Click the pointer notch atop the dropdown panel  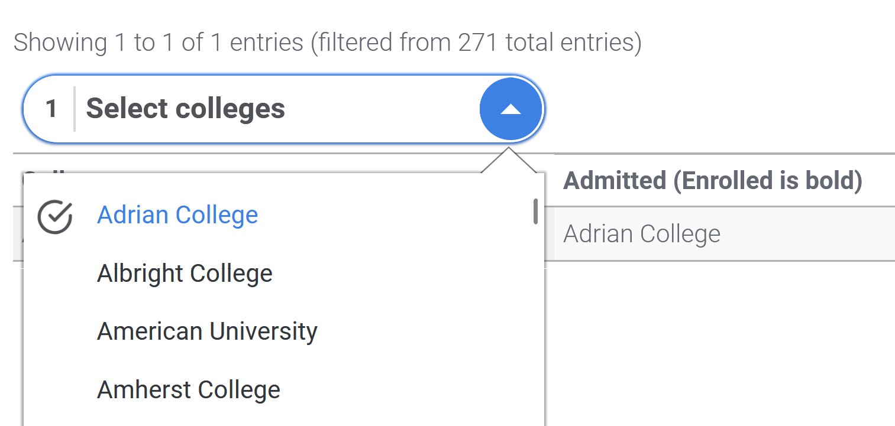point(508,160)
